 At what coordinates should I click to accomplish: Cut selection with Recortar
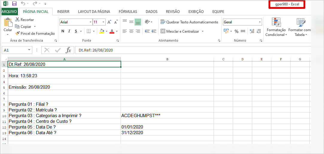(x=25, y=20)
